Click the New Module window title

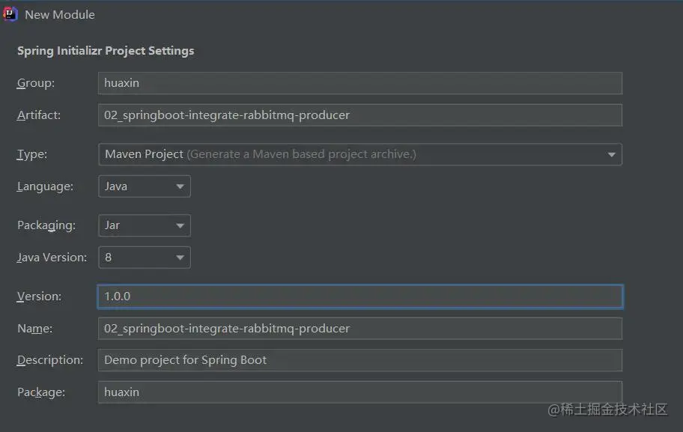[60, 15]
